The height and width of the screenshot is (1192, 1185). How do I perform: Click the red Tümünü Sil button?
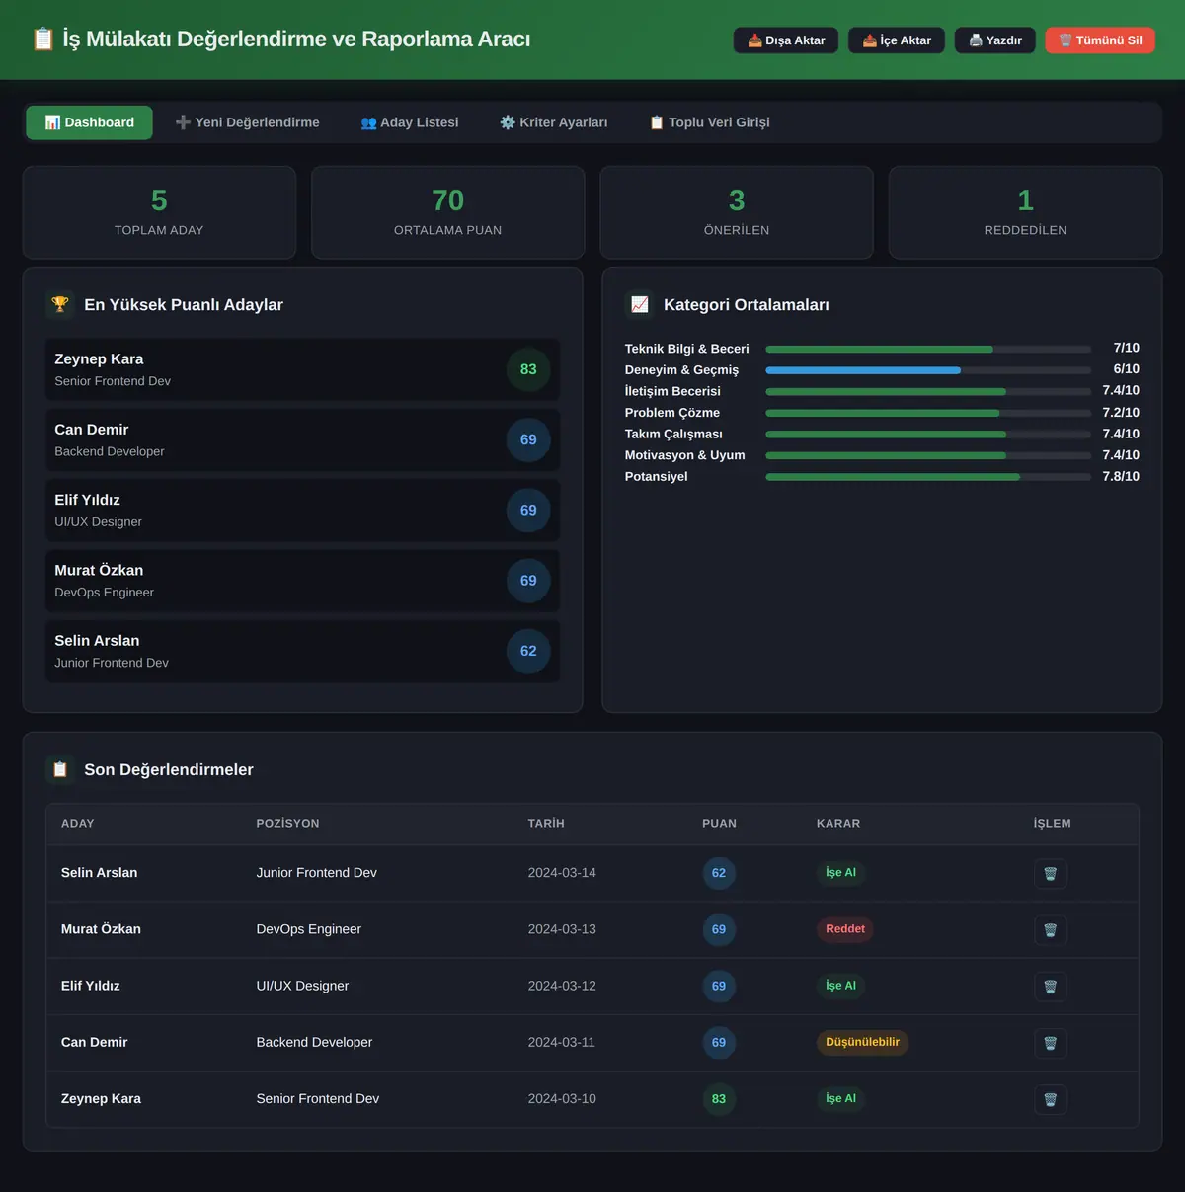[x=1100, y=40]
